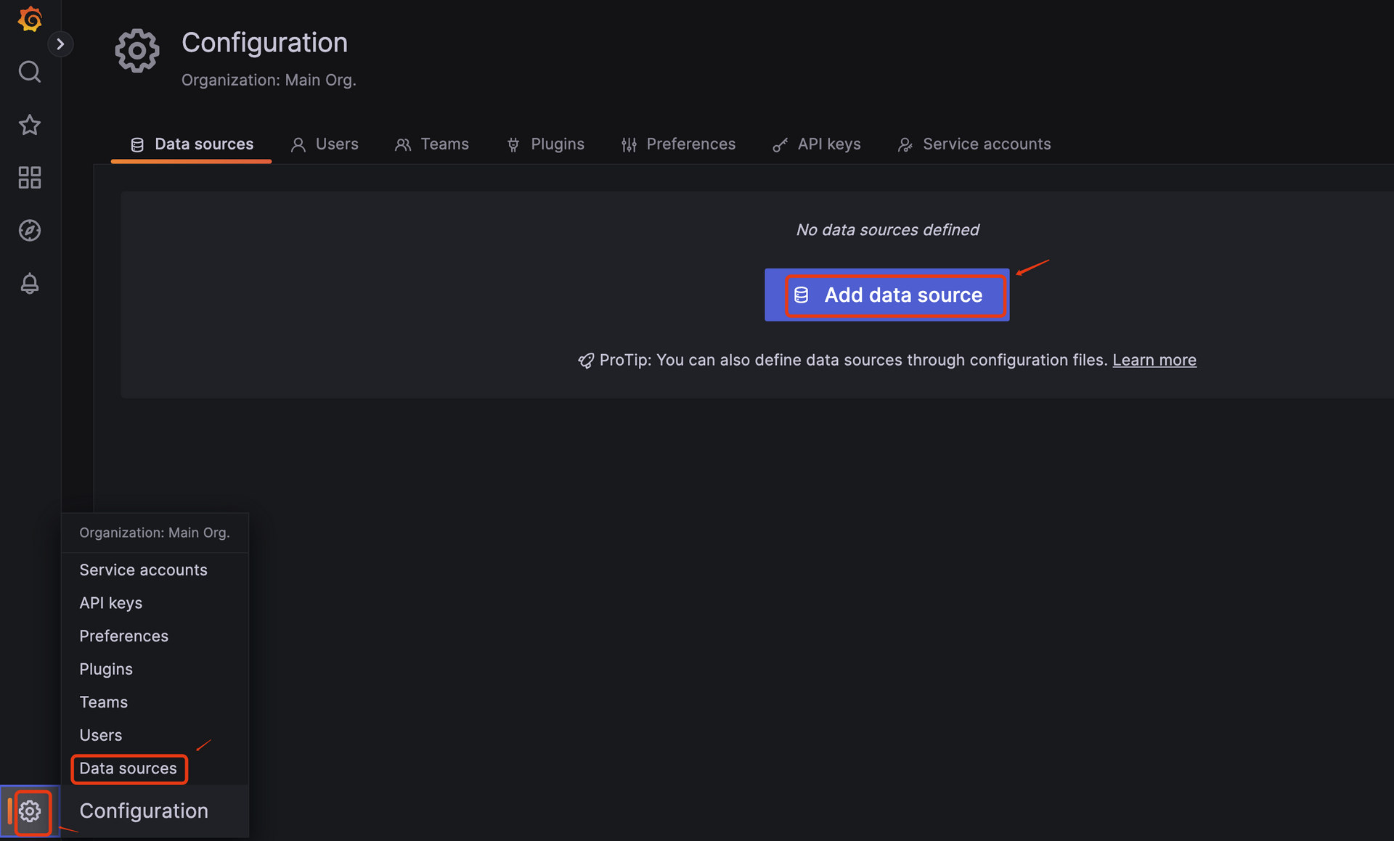
Task: Follow the Learn more link
Action: 1154,360
